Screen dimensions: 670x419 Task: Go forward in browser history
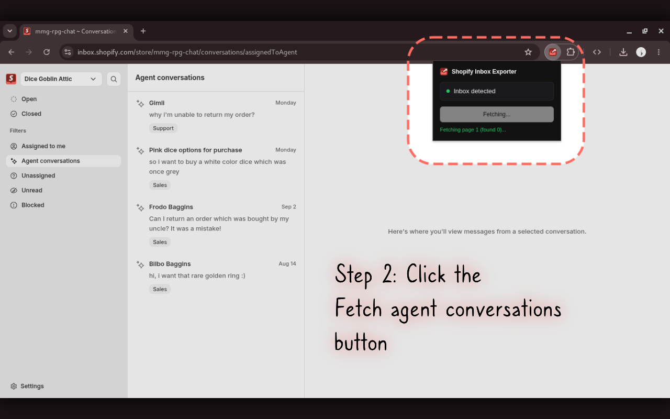click(x=29, y=52)
